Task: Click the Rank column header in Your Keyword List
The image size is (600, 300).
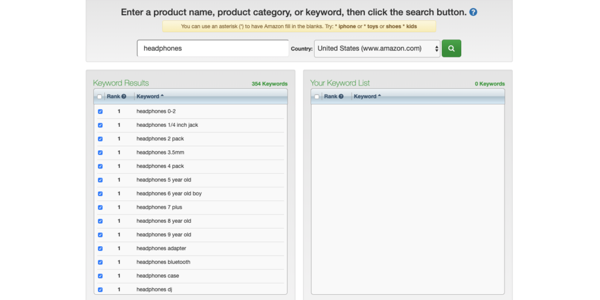Action: pyautogui.click(x=330, y=96)
